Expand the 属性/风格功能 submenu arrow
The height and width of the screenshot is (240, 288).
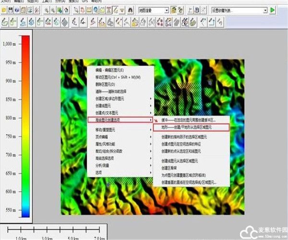tap(151, 144)
